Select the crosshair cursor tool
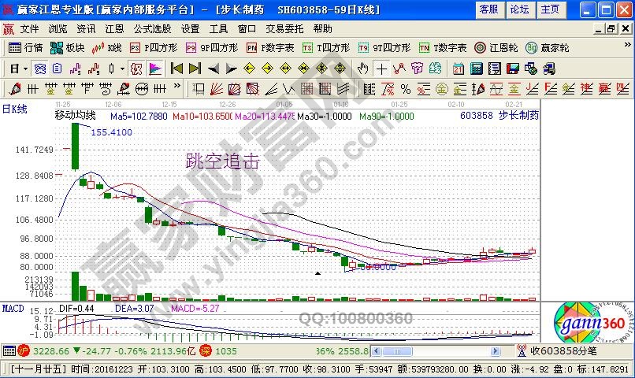The width and height of the screenshot is (635, 378). pyautogui.click(x=381, y=69)
